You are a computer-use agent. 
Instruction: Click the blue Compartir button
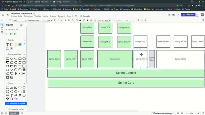click(188, 15)
